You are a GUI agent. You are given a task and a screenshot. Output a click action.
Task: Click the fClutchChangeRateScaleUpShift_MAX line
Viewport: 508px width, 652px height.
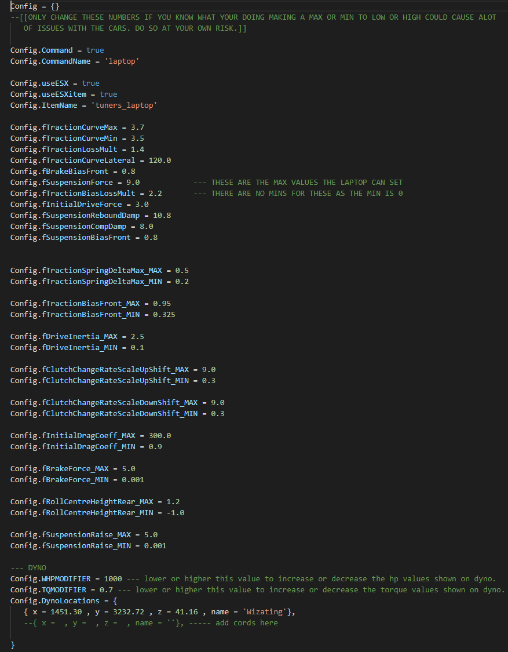(112, 370)
